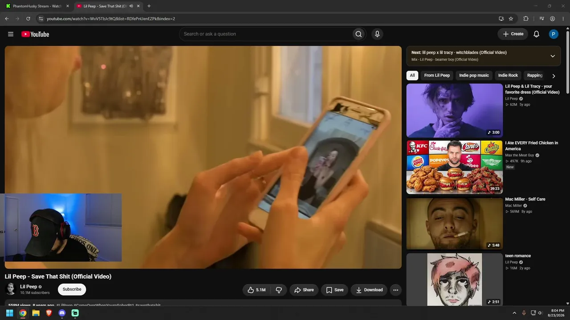Click the search input field
570x320 pixels.
[265, 34]
